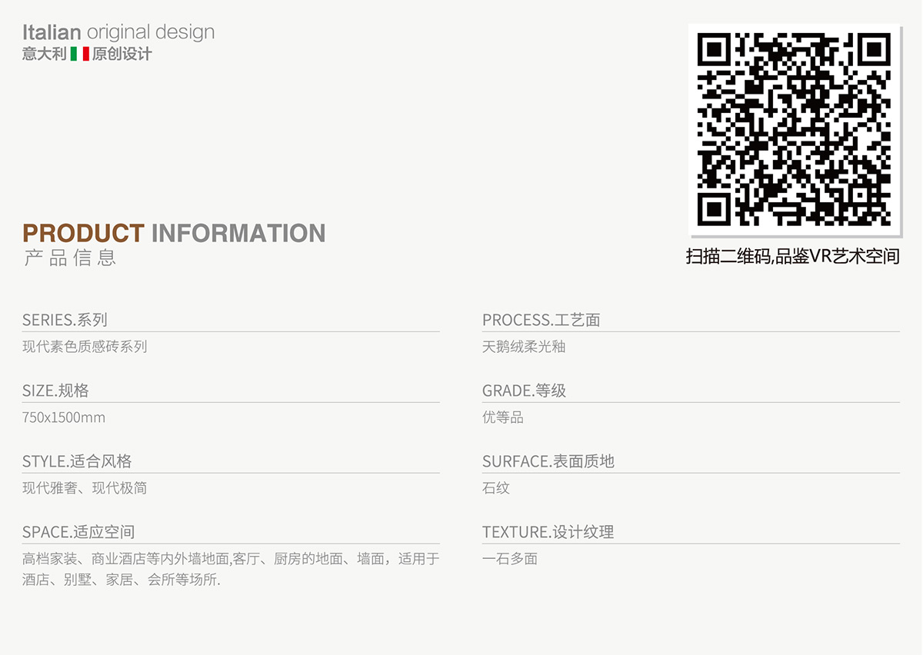Select the 优等品 grade value
The image size is (923, 655).
(503, 417)
